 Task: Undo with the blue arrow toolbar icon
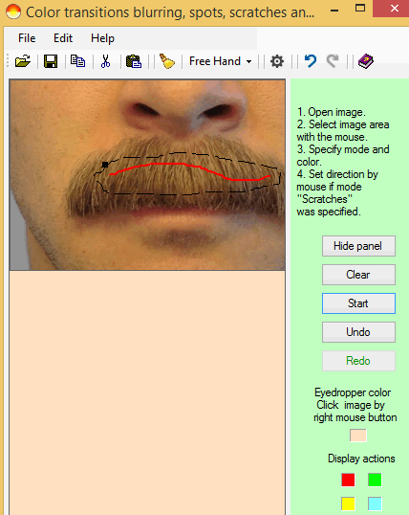pyautogui.click(x=311, y=61)
